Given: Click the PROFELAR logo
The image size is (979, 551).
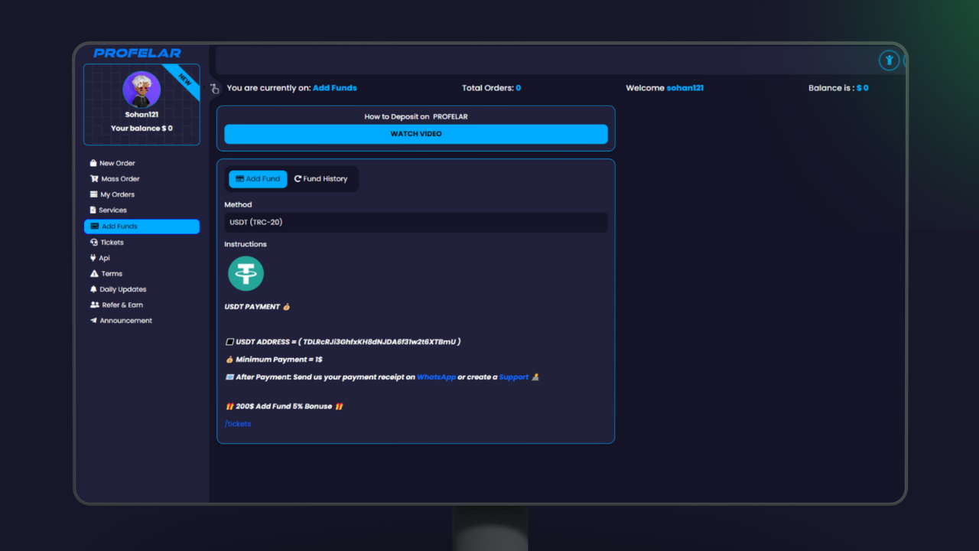Looking at the screenshot, I should tap(138, 54).
